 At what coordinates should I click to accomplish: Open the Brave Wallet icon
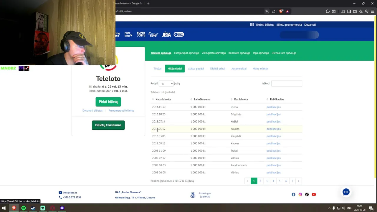coord(355,11)
